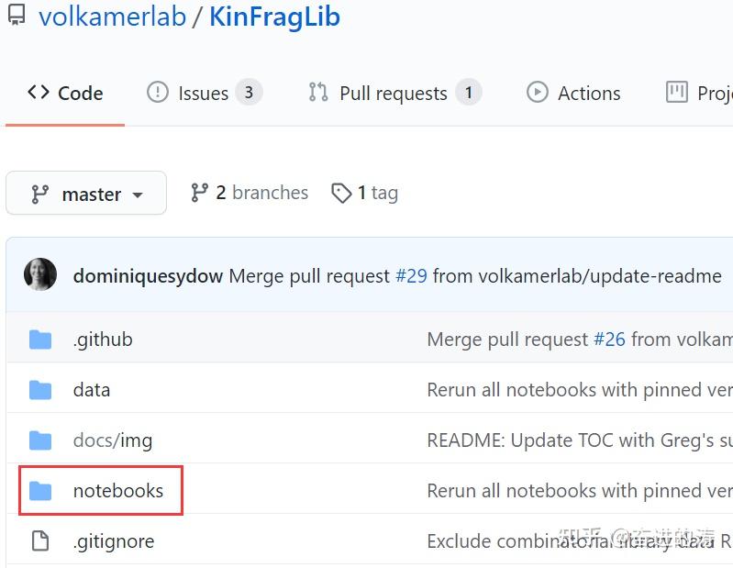The height and width of the screenshot is (568, 733).
Task: Click the .github folder icon
Action: coord(40,340)
